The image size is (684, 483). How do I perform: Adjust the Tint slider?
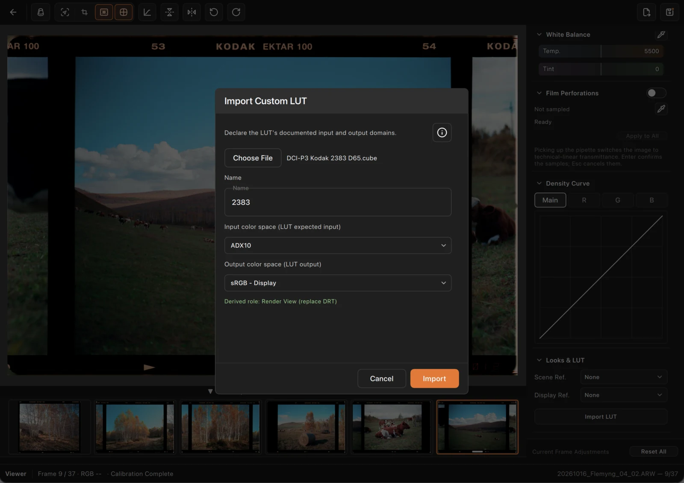tap(601, 69)
